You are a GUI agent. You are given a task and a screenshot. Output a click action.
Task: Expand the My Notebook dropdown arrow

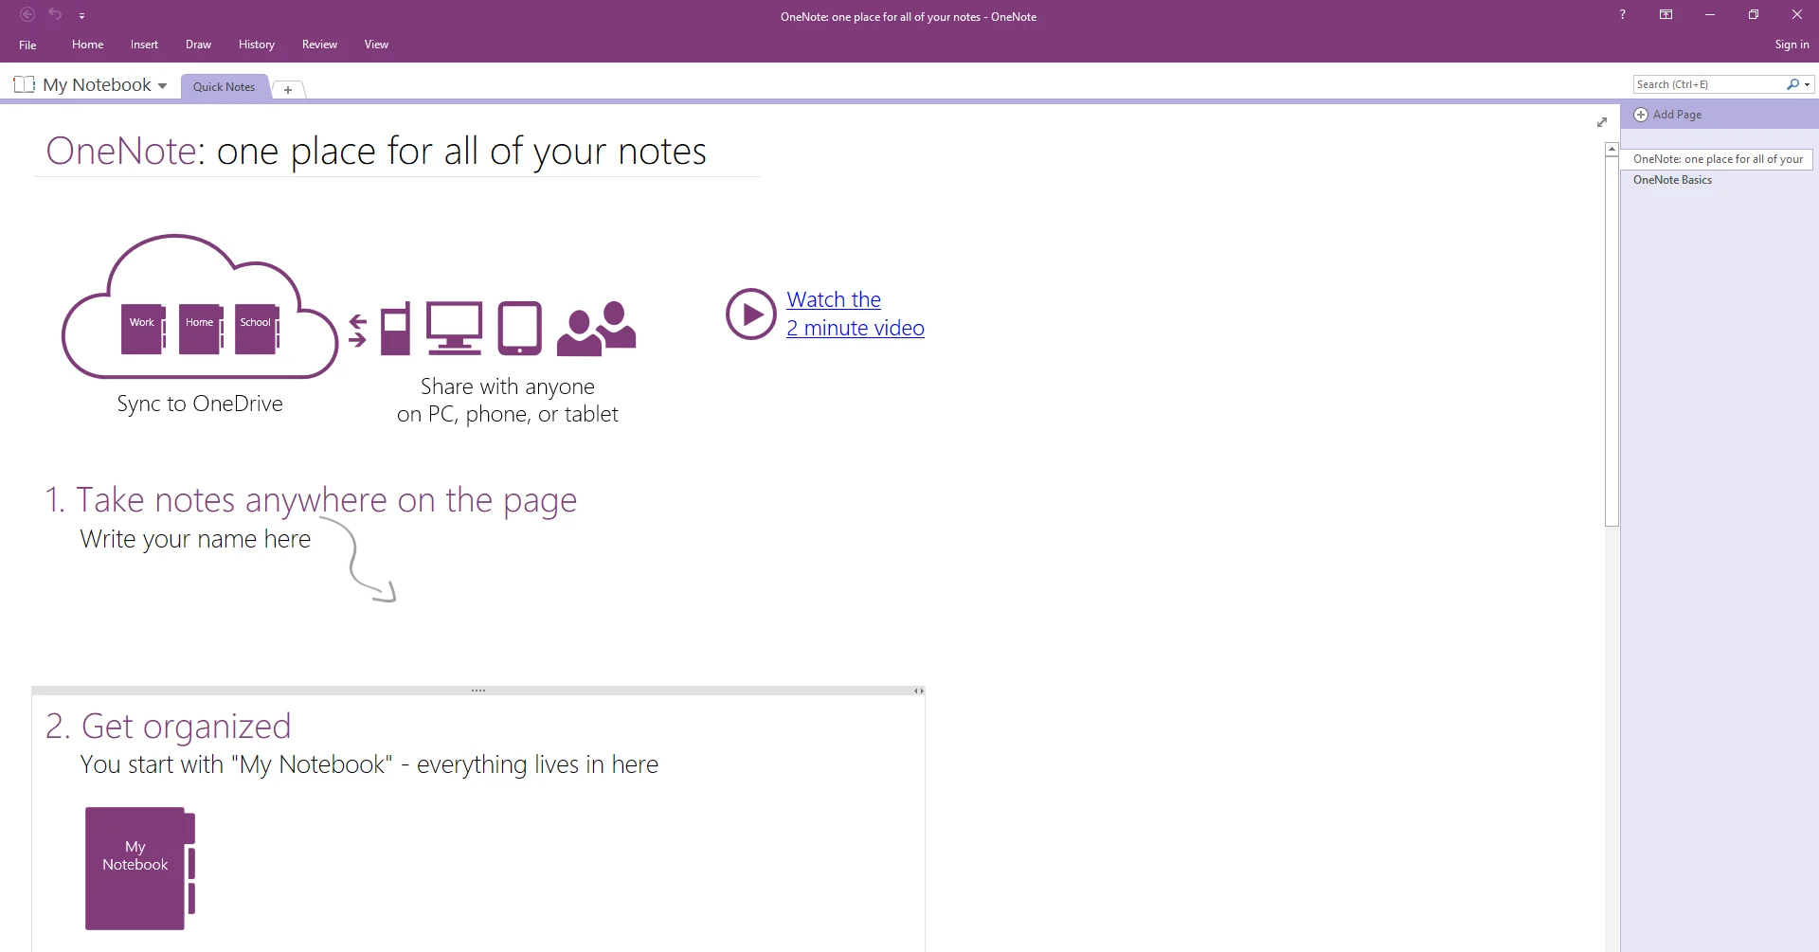(x=162, y=86)
